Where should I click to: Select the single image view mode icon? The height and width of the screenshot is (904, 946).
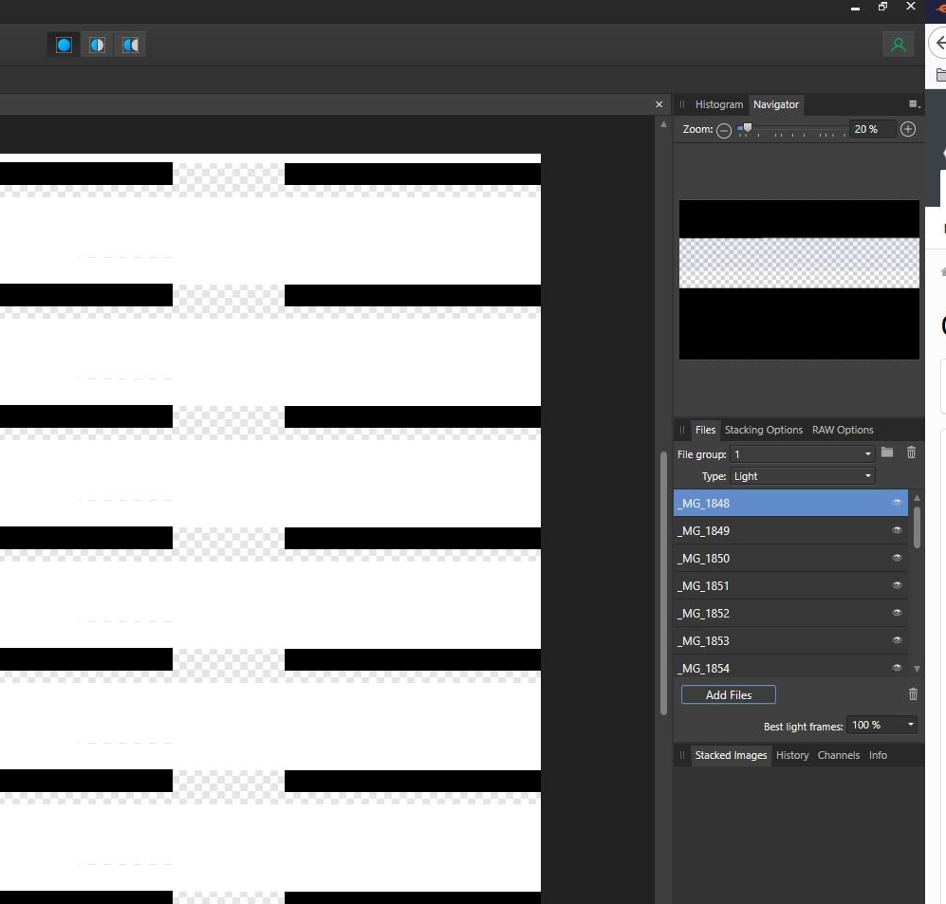coord(63,44)
